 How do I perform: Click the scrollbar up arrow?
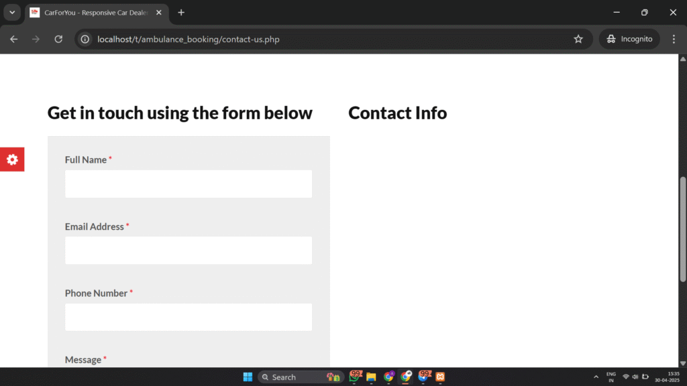click(682, 59)
